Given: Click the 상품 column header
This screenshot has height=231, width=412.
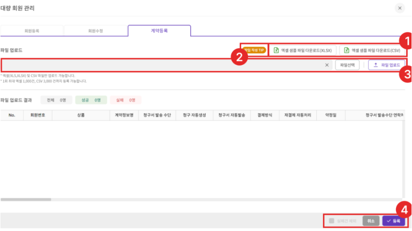Looking at the screenshot, I should 81,115.
